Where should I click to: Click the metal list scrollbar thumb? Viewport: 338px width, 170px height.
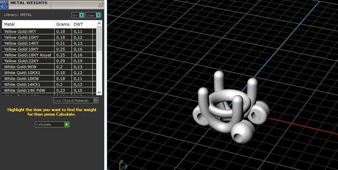click(x=99, y=38)
